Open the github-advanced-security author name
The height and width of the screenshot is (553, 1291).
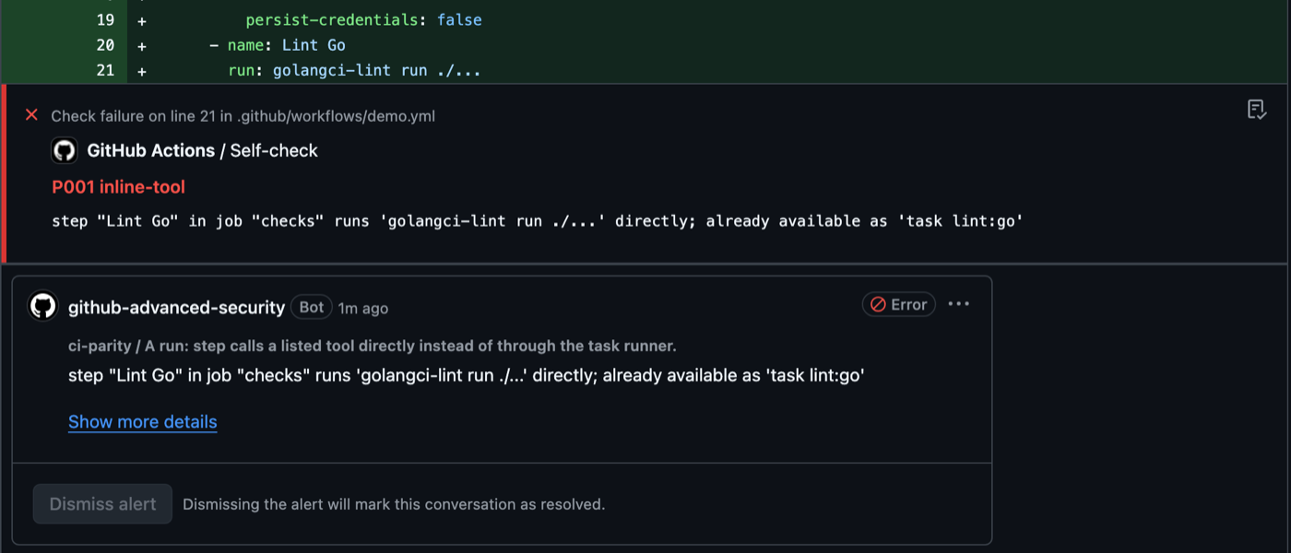176,308
